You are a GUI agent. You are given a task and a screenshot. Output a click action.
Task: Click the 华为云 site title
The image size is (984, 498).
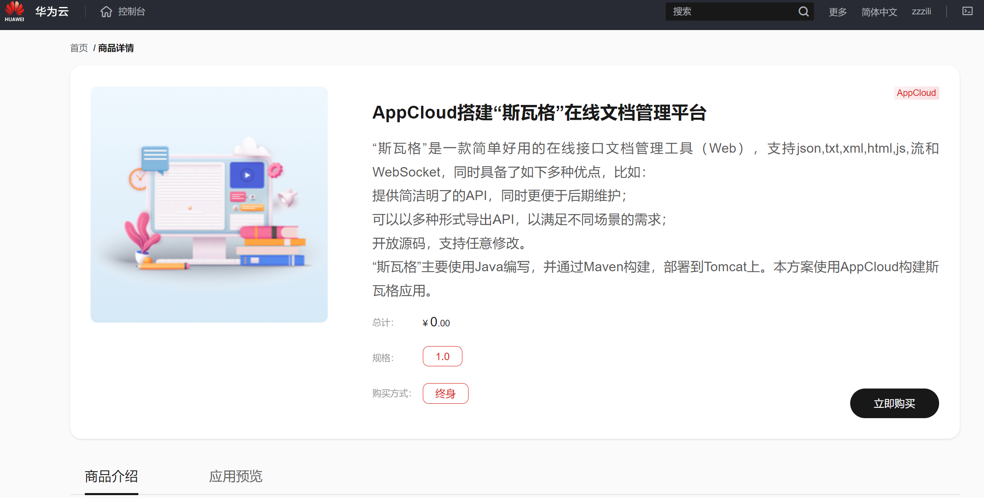[51, 11]
